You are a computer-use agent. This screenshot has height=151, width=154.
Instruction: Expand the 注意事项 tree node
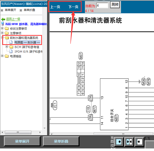tap(2, 33)
